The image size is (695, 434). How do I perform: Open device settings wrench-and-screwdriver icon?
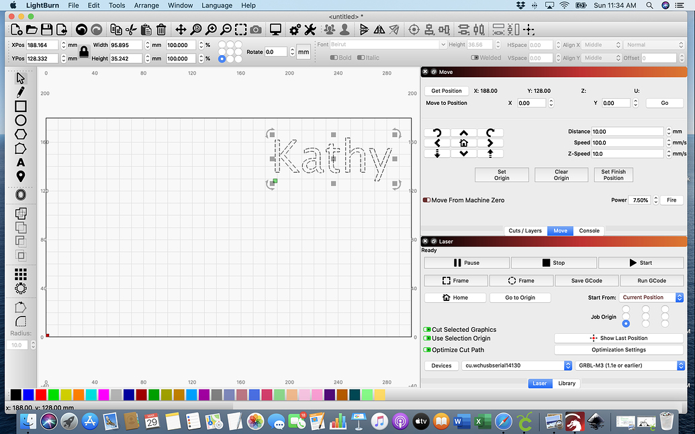pos(310,30)
